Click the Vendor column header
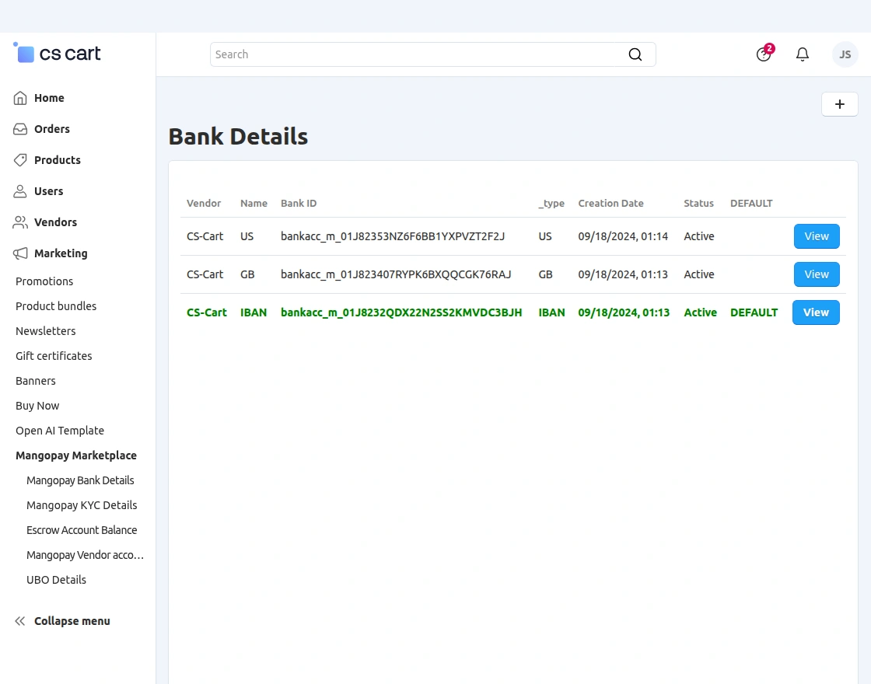This screenshot has width=871, height=684. click(x=204, y=203)
